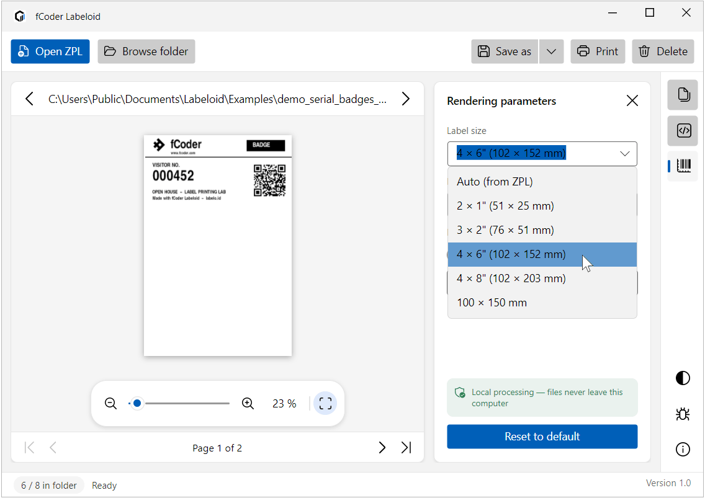
Task: Pick 4 × 6" (102 × 152 mm) option
Action: click(x=542, y=254)
